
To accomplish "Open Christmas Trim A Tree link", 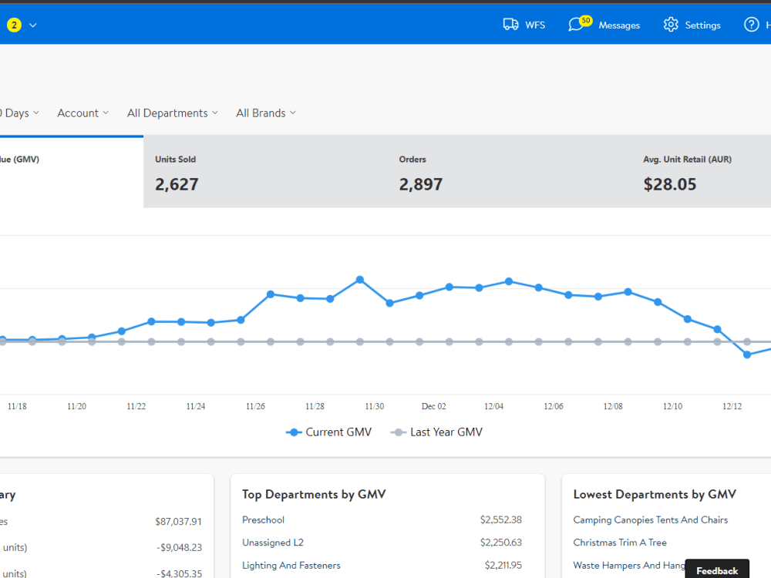I will 620,543.
